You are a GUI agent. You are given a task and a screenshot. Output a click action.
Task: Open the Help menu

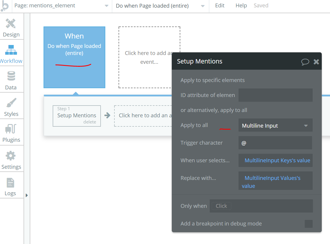[241, 5]
